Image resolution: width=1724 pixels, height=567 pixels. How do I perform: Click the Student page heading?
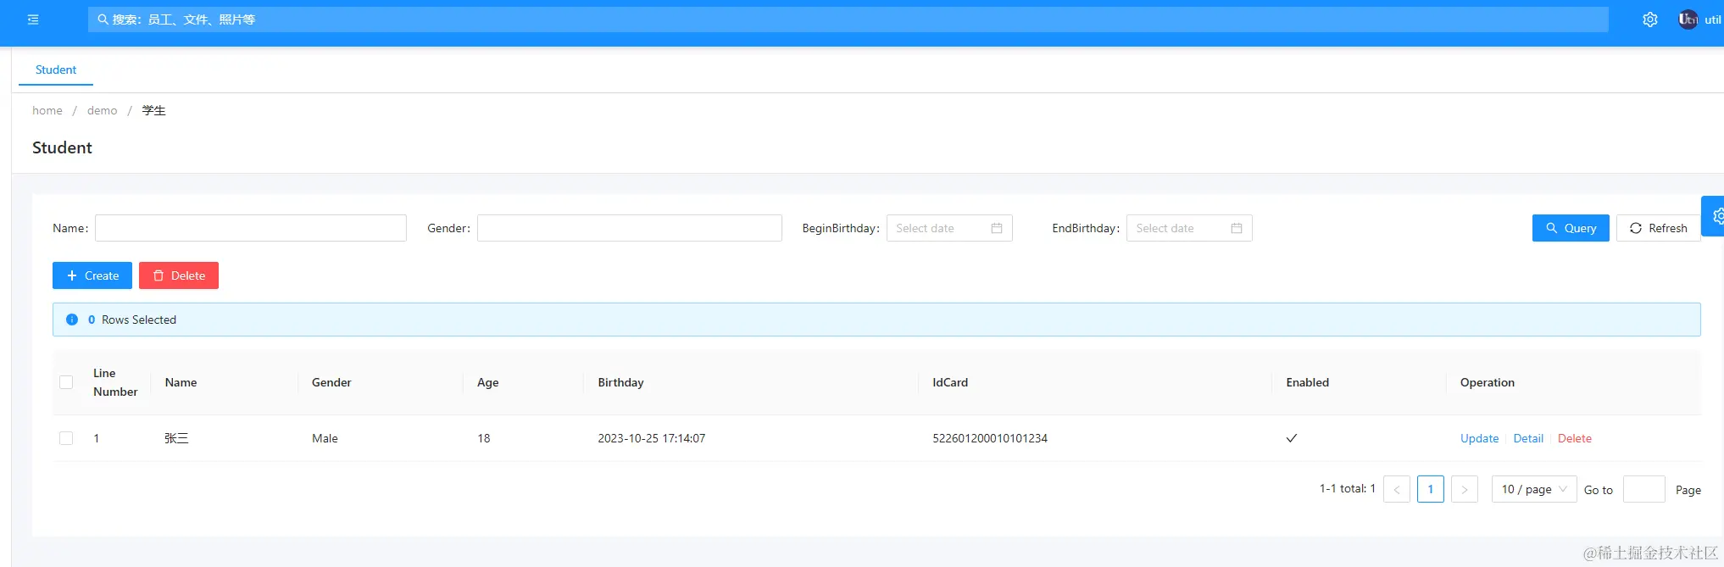[x=62, y=147]
